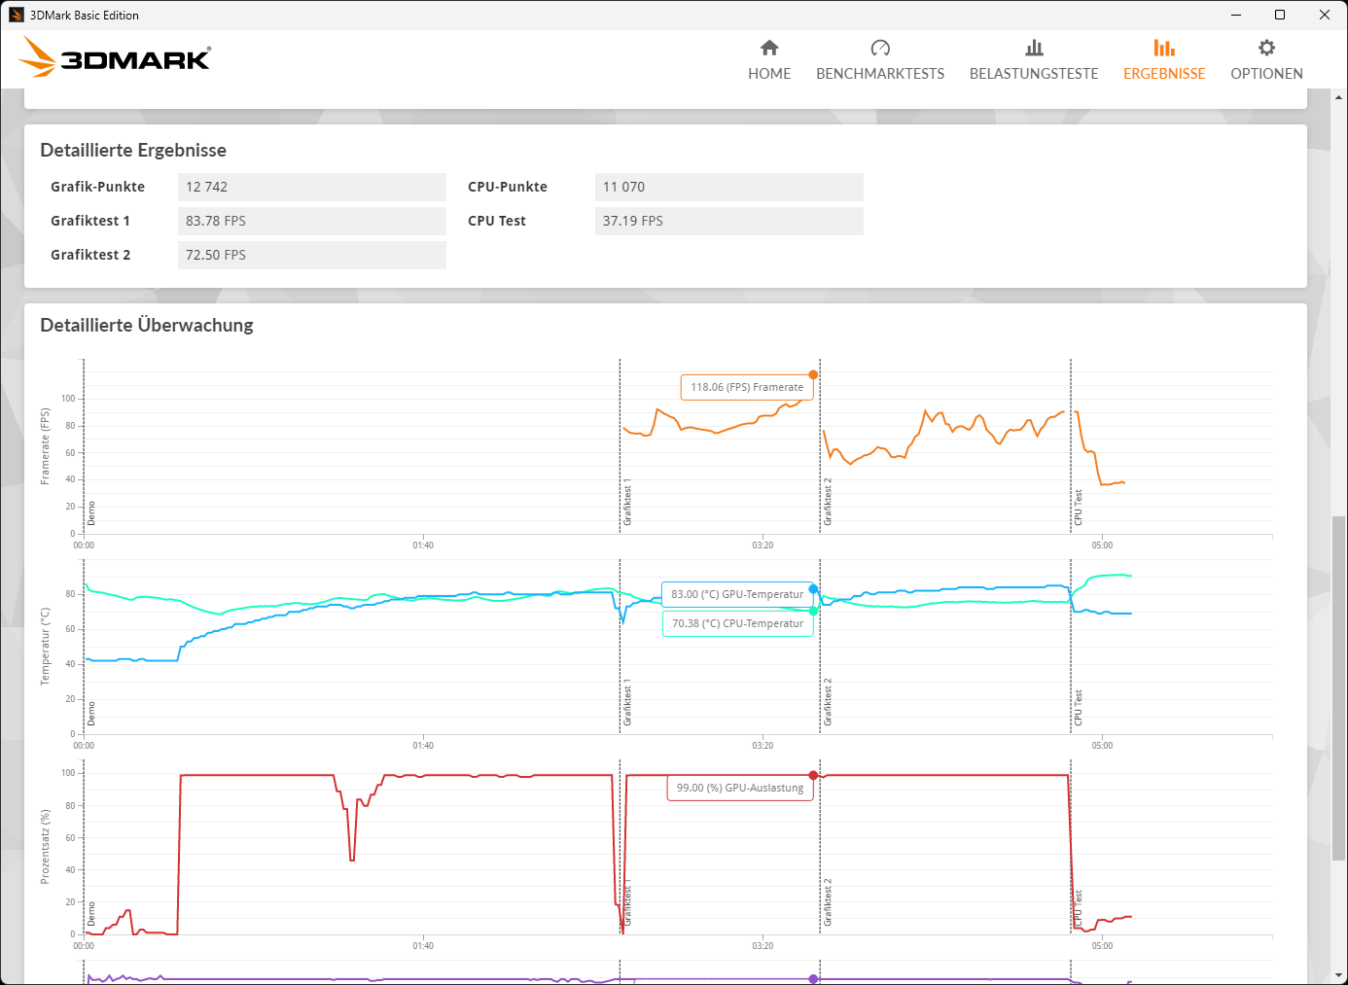
Task: Click the CPU Test value 37.19 FPS
Action: tap(728, 221)
